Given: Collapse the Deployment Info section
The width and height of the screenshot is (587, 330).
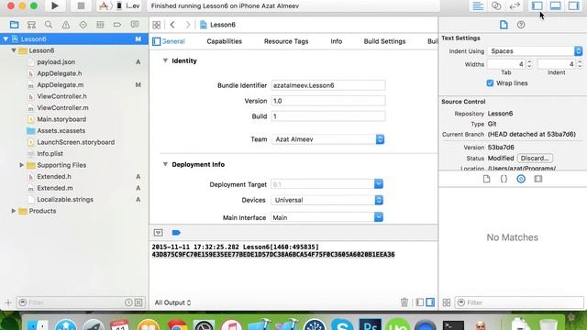Looking at the screenshot, I should point(165,164).
